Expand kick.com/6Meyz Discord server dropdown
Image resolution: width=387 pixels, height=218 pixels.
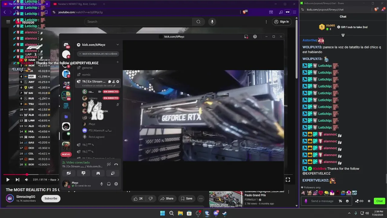click(118, 45)
